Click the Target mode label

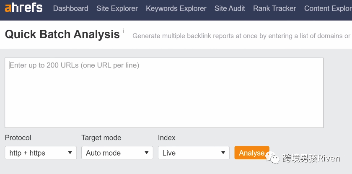tap(101, 138)
